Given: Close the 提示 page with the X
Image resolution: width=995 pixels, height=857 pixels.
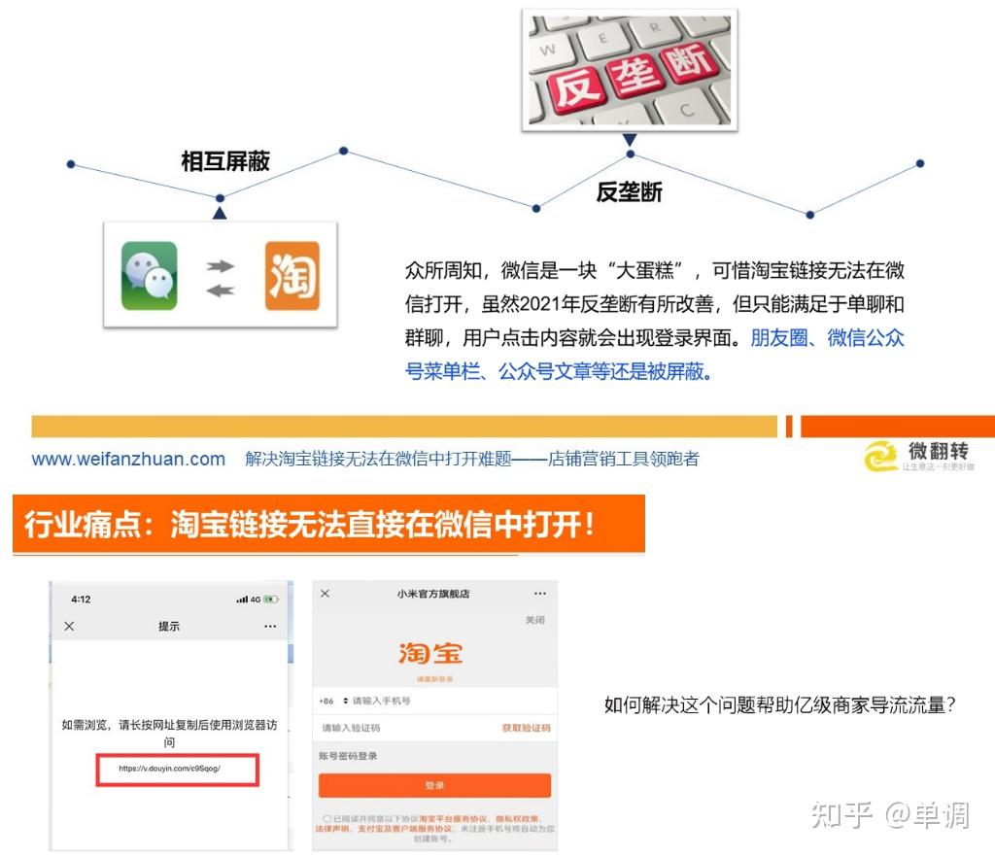Looking at the screenshot, I should pos(69,626).
